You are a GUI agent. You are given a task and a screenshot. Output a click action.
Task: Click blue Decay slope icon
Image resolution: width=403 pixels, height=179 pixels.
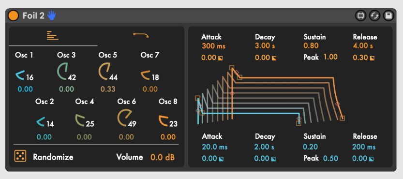[273, 159]
